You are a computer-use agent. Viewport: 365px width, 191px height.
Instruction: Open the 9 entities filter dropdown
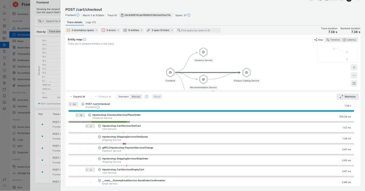coord(133,30)
